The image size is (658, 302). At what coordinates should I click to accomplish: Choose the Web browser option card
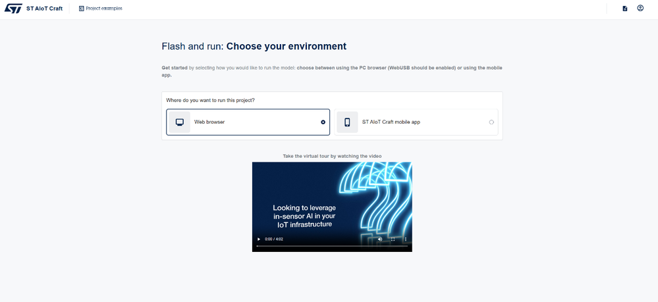(x=248, y=122)
